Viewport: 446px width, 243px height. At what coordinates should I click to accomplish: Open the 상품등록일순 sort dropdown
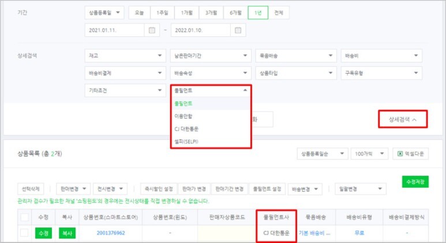pyautogui.click(x=323, y=154)
